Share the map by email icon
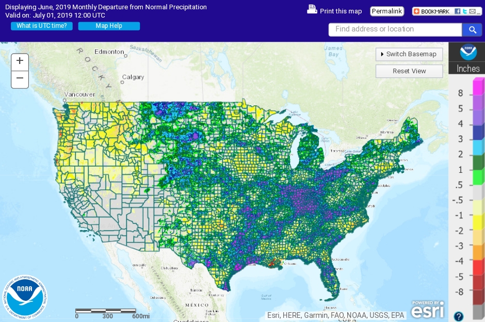Viewport: 485px width, 322px height. (472, 11)
